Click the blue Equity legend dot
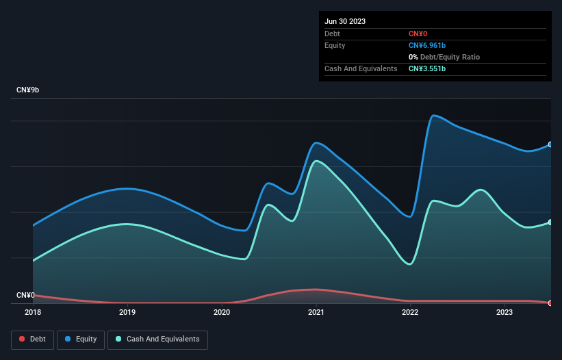 tap(68, 339)
